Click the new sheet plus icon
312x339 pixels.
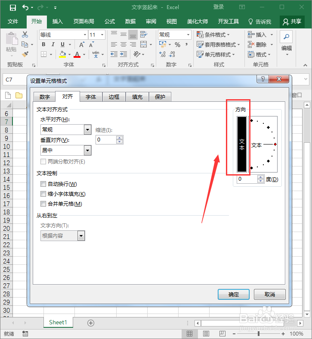click(91, 323)
